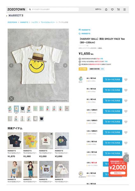The width and height of the screenshot is (135, 191).
Task: Add size 90 to cart
Action: pos(112,90)
